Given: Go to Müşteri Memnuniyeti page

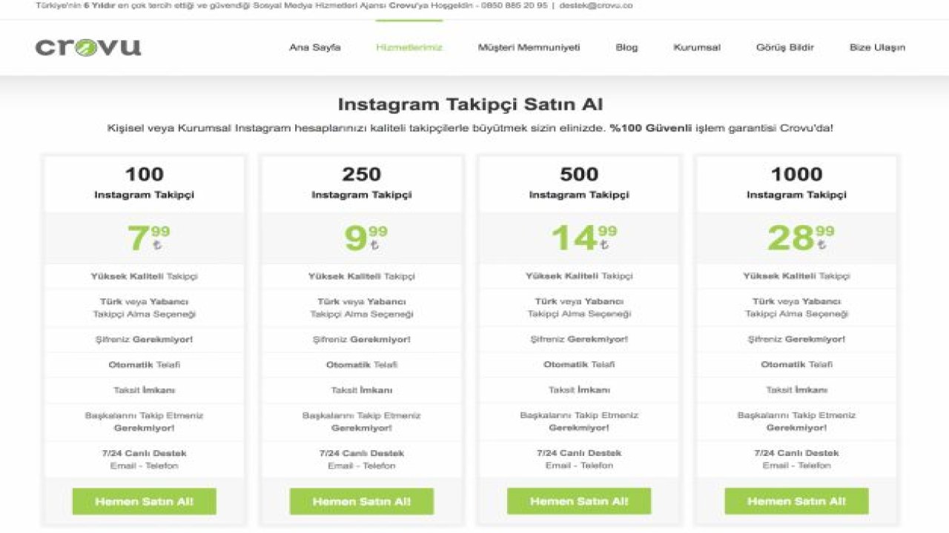Looking at the screenshot, I should pyautogui.click(x=529, y=47).
